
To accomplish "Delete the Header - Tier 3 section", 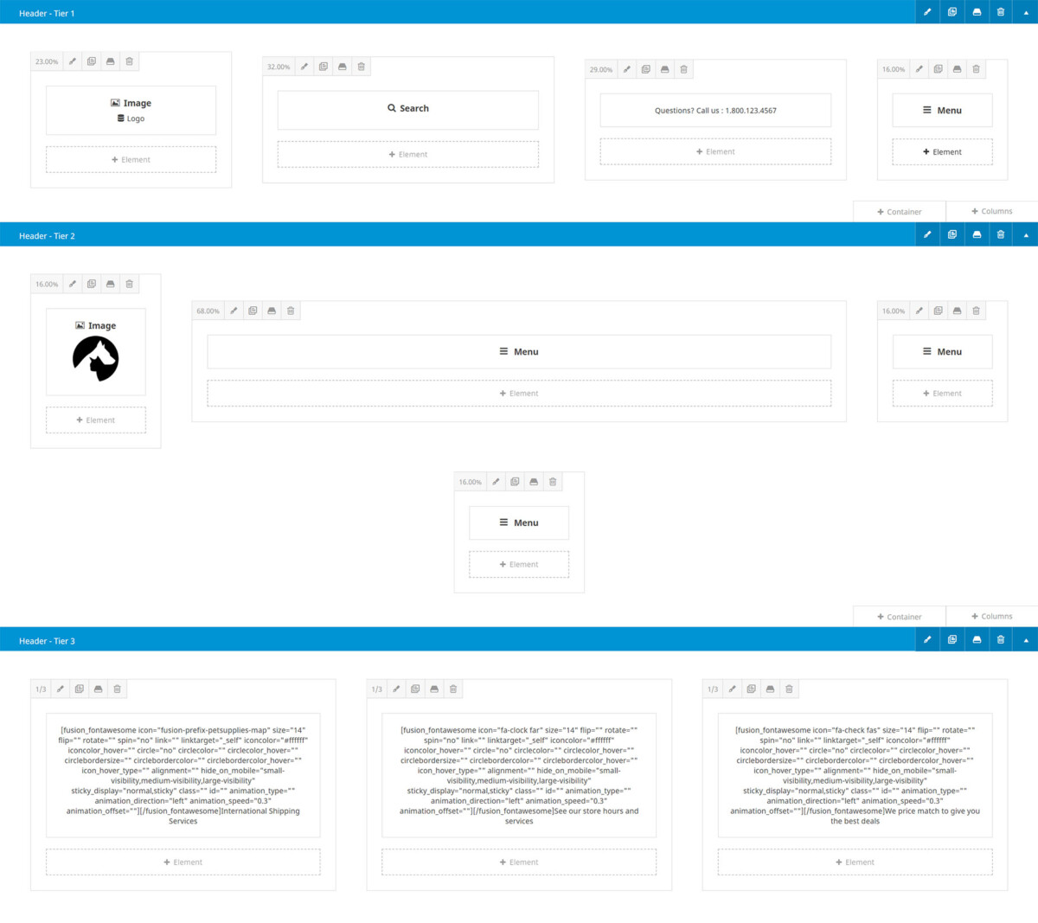I will 1000,638.
